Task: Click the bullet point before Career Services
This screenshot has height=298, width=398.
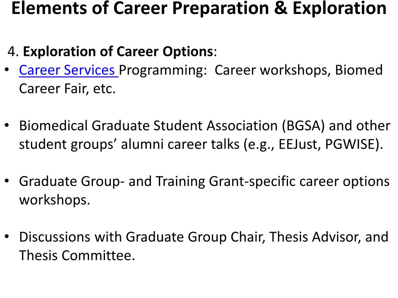Action: [7, 70]
